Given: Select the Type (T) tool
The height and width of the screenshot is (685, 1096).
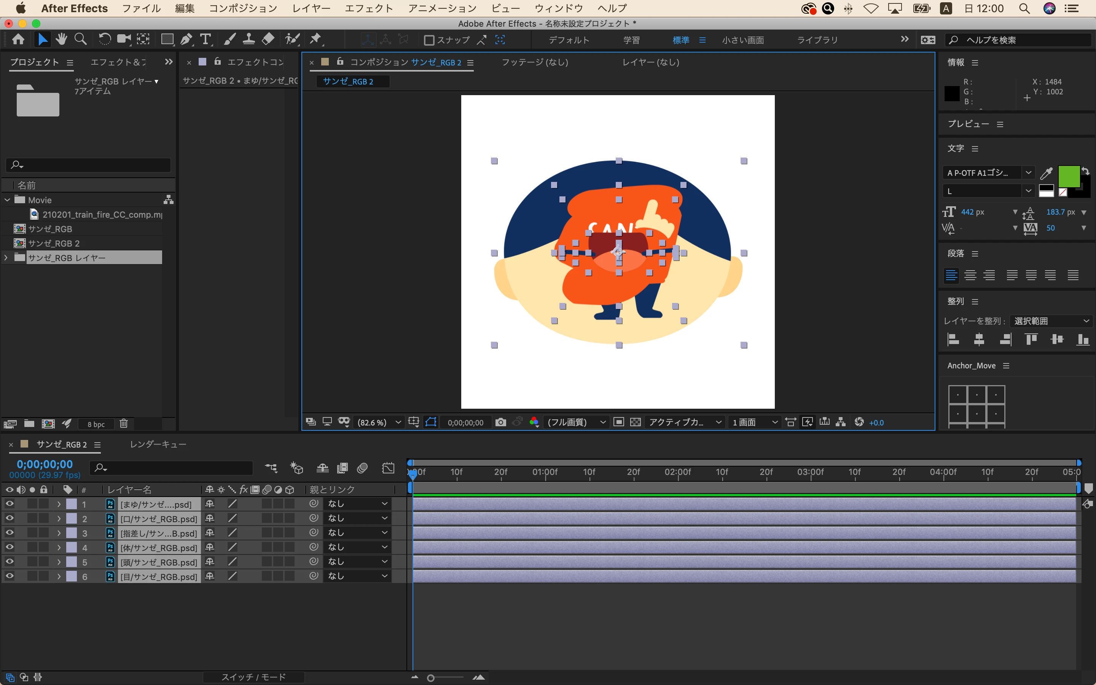Looking at the screenshot, I should point(205,40).
